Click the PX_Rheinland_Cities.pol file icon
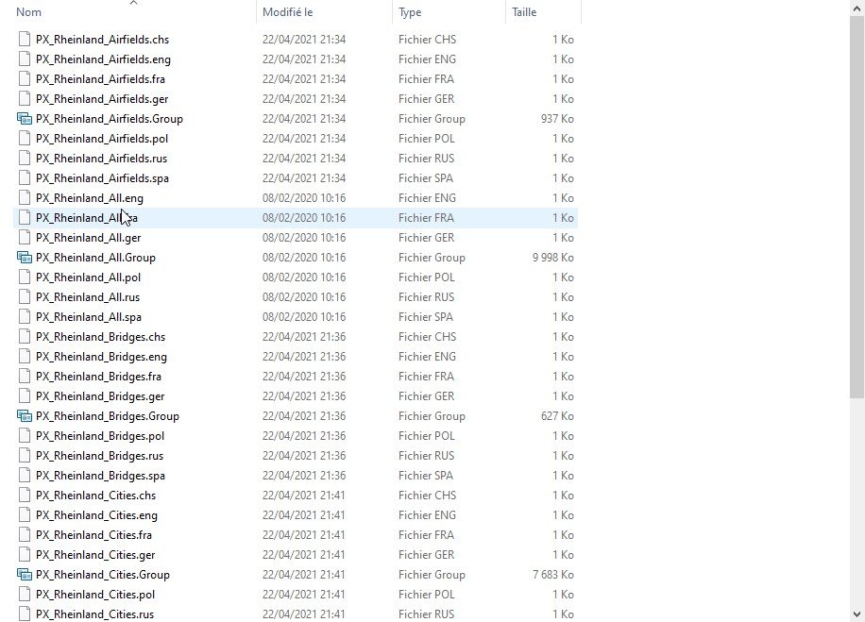 point(25,595)
